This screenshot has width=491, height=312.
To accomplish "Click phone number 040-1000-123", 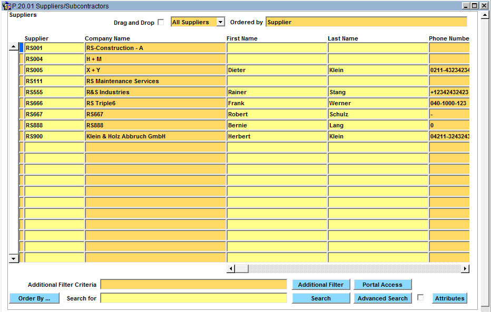I will (449, 103).
